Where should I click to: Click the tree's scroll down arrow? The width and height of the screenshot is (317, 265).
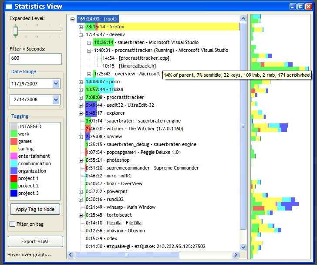(243, 247)
